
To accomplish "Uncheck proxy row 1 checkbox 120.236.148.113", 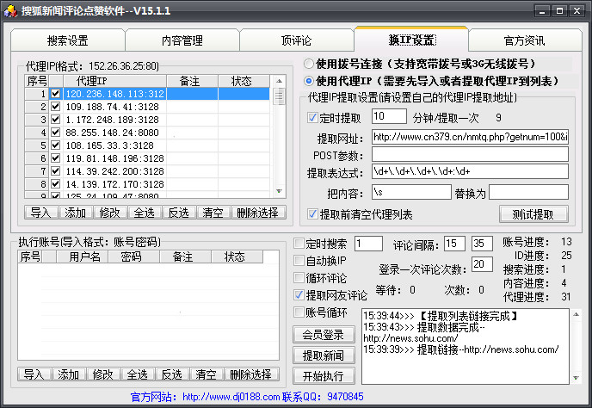I will [x=55, y=94].
